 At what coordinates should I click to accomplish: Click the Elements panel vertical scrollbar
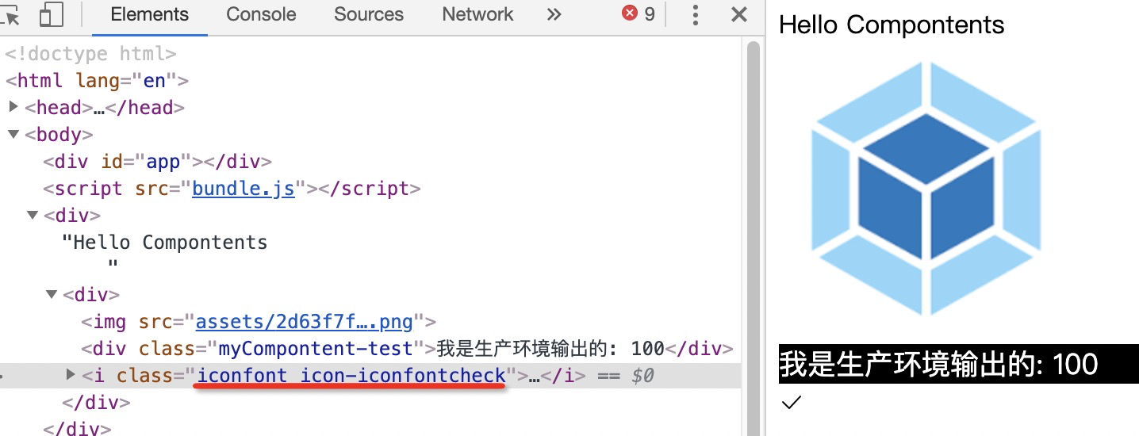(753, 238)
